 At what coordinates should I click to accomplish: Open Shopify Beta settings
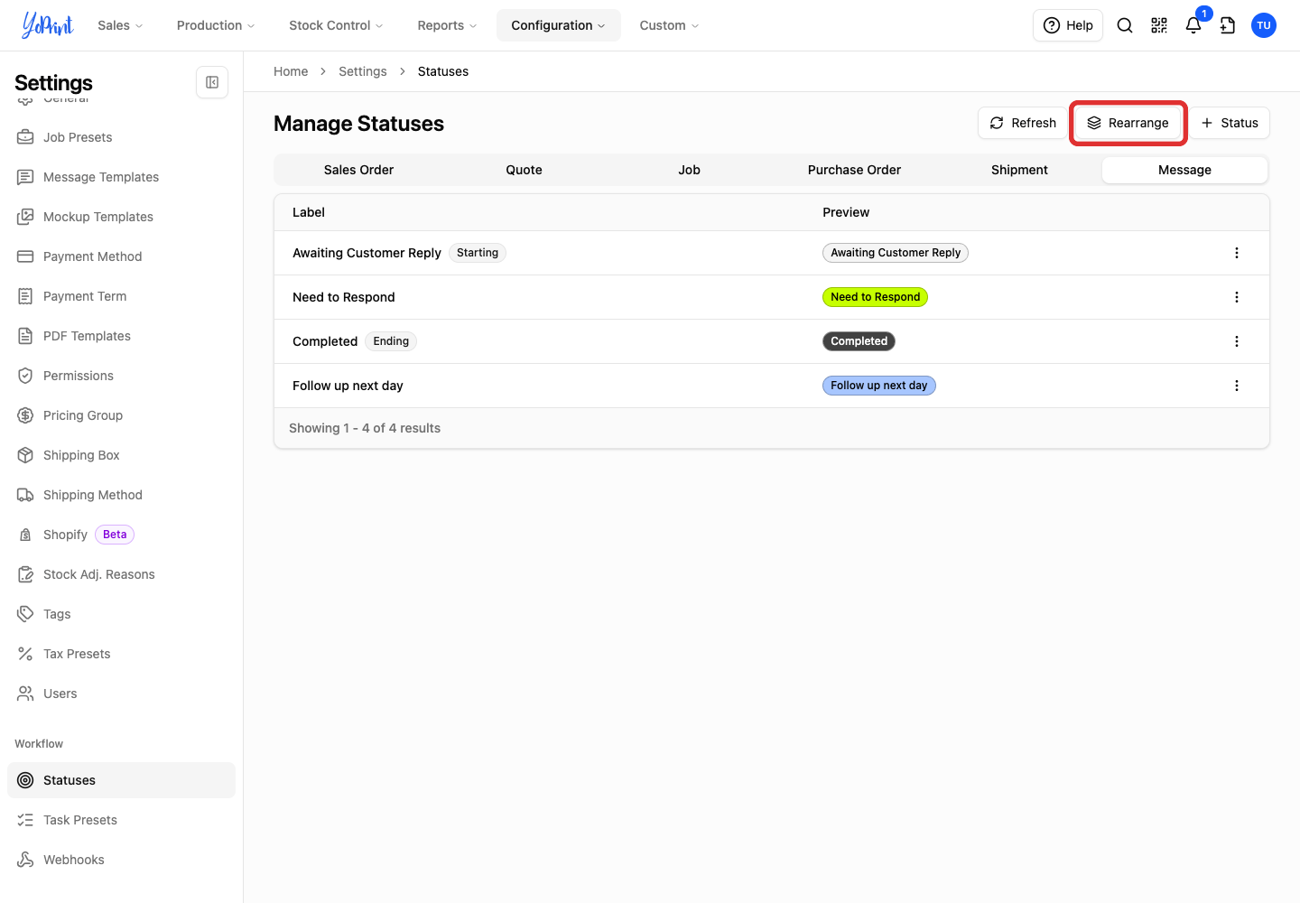(x=121, y=535)
